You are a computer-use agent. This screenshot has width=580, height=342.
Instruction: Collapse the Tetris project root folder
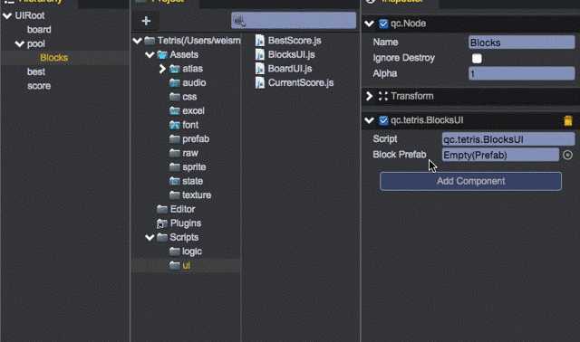click(x=137, y=41)
